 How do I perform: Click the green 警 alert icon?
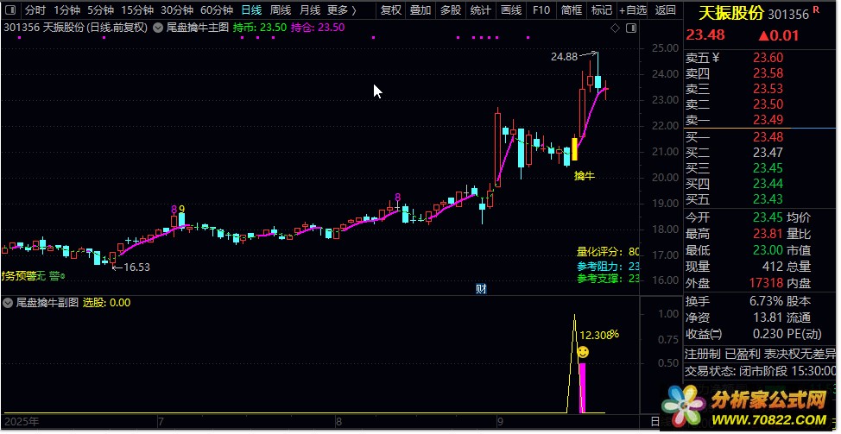pyautogui.click(x=56, y=276)
